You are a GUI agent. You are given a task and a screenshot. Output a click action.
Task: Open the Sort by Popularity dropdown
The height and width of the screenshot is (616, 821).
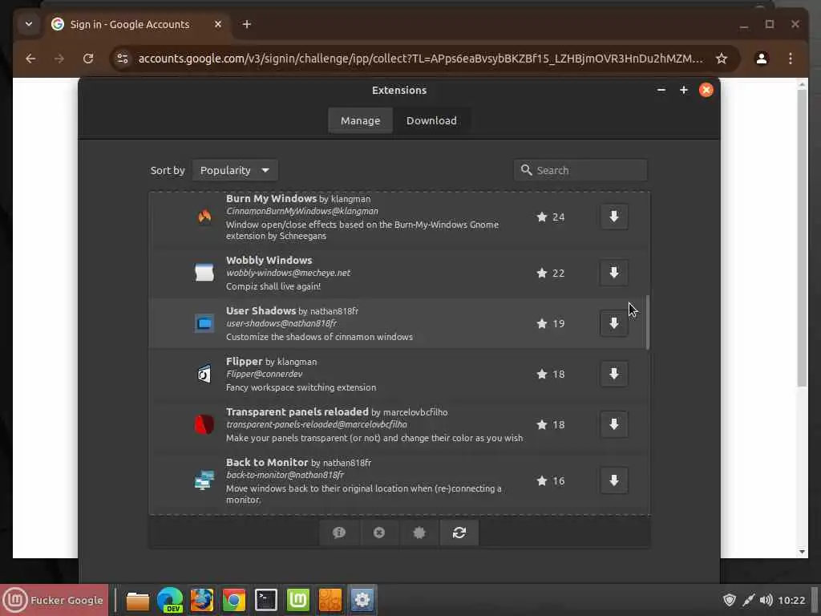(x=235, y=170)
